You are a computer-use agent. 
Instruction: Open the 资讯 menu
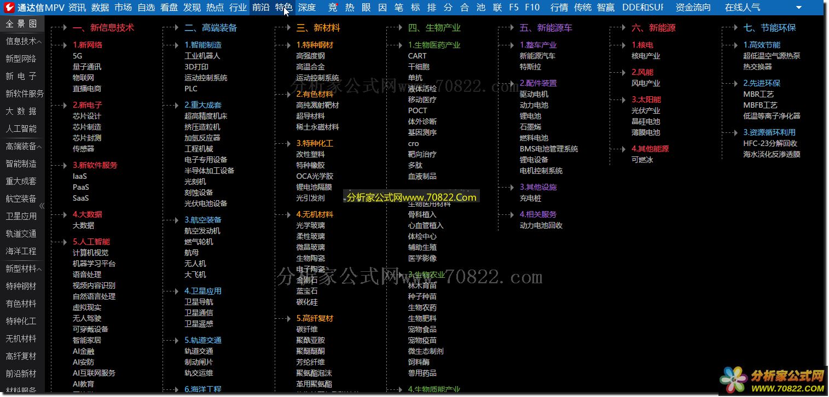click(77, 8)
